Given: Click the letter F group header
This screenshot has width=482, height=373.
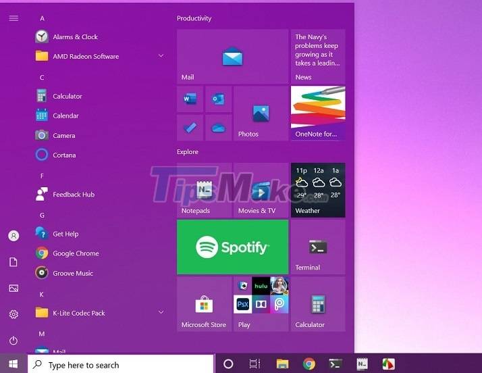Looking at the screenshot, I should (42, 176).
